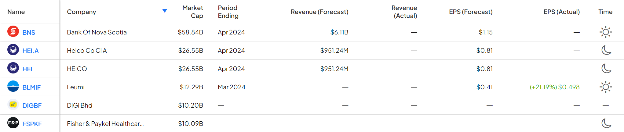The image size is (624, 132).
Task: Open the FSPKF ticker link
Action: (x=32, y=124)
